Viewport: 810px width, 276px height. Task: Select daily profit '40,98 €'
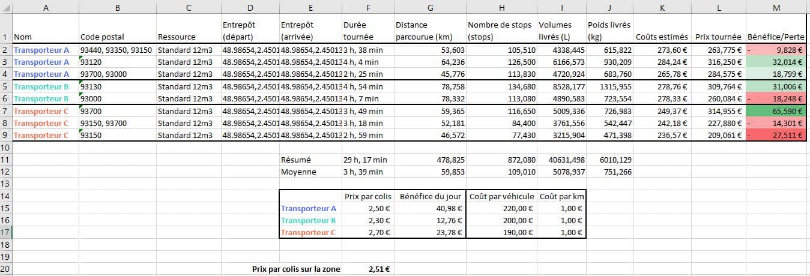[x=429, y=208]
